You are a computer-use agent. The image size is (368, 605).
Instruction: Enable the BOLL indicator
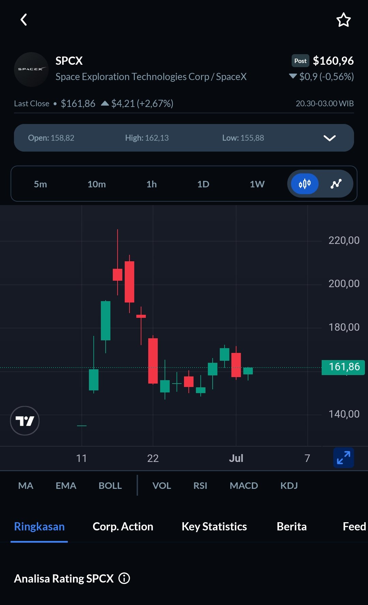(x=110, y=485)
